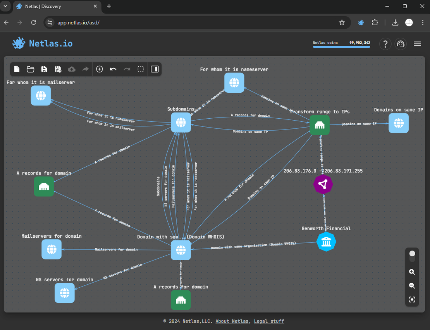Add a new node using the plus icon
430x330 pixels.
pos(99,69)
